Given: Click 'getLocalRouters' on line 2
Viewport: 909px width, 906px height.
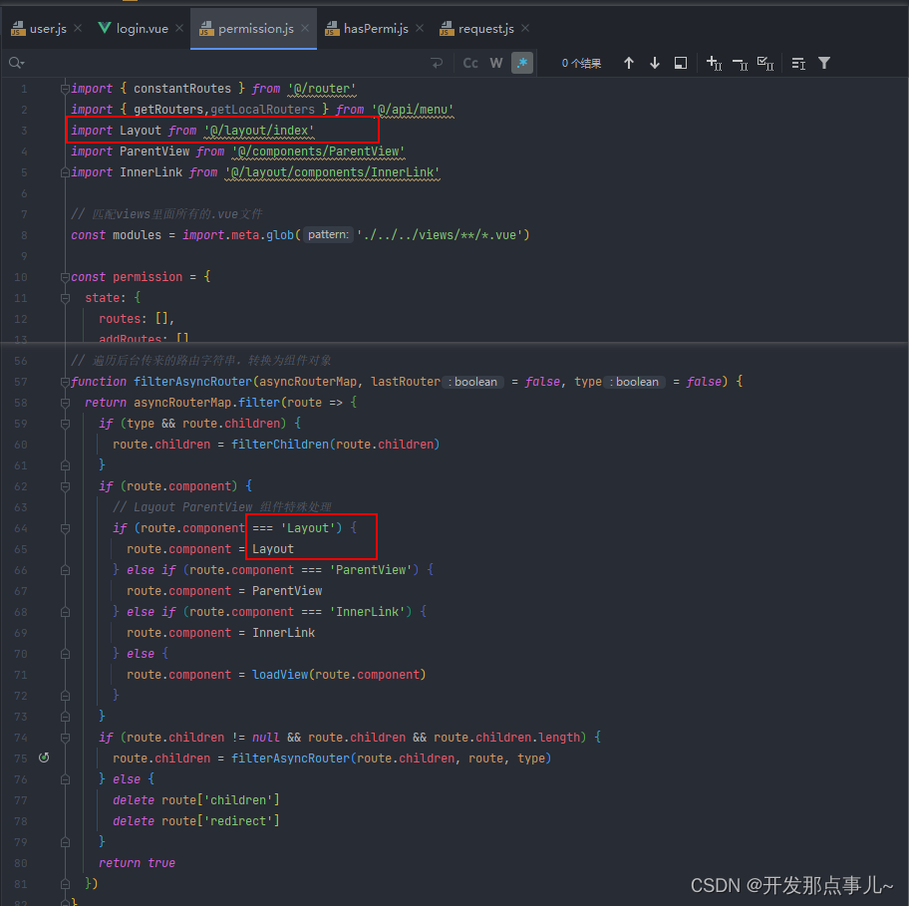Looking at the screenshot, I should (x=262, y=110).
